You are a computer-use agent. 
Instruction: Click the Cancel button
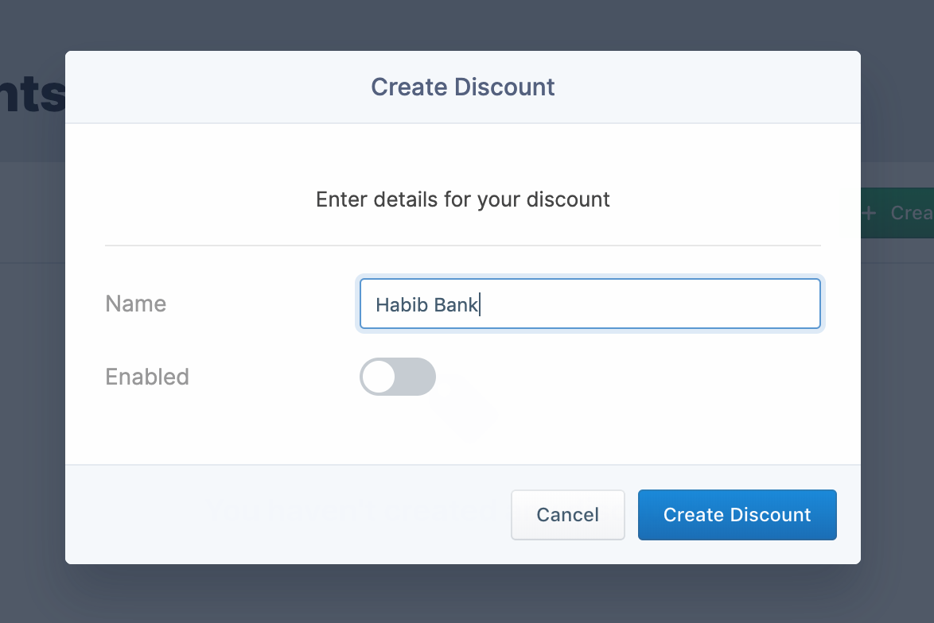(567, 515)
